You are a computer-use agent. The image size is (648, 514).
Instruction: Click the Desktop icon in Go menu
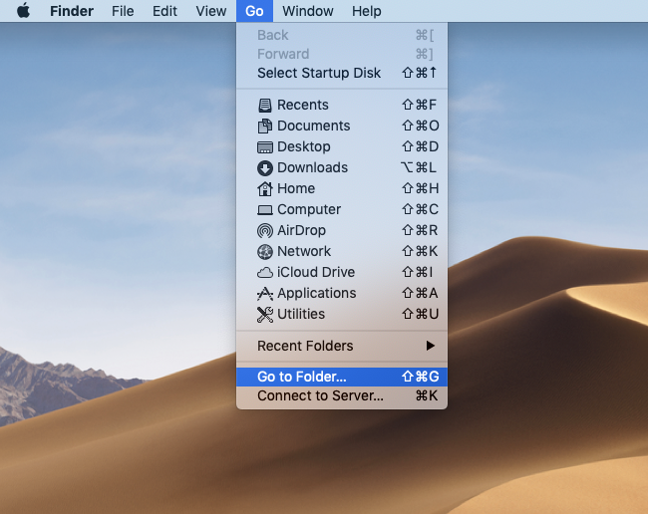(x=265, y=147)
